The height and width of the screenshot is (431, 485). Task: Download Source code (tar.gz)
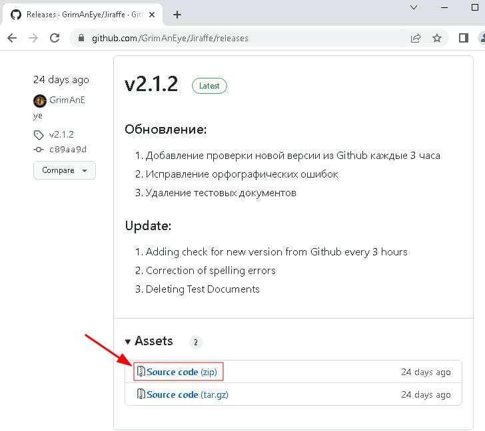(x=187, y=394)
